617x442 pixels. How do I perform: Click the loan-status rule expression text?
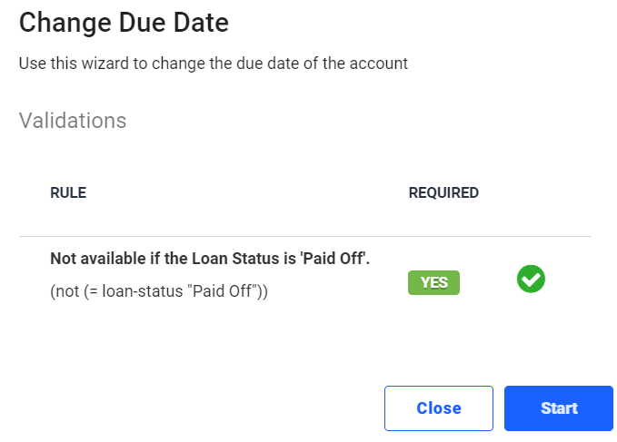(x=159, y=291)
